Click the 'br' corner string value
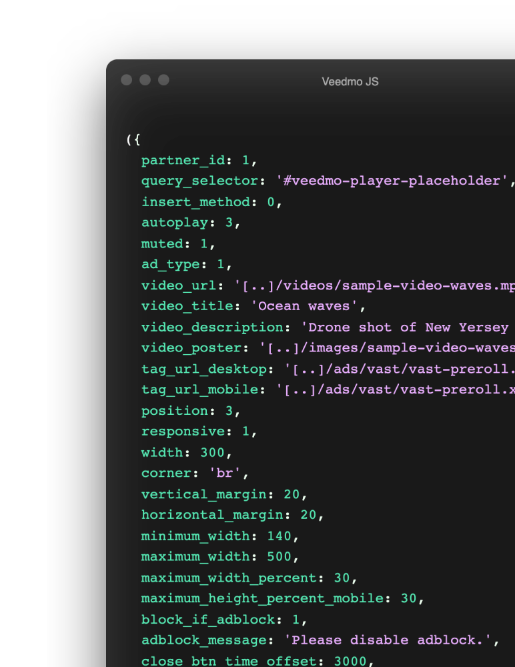This screenshot has width=515, height=667. tap(224, 474)
